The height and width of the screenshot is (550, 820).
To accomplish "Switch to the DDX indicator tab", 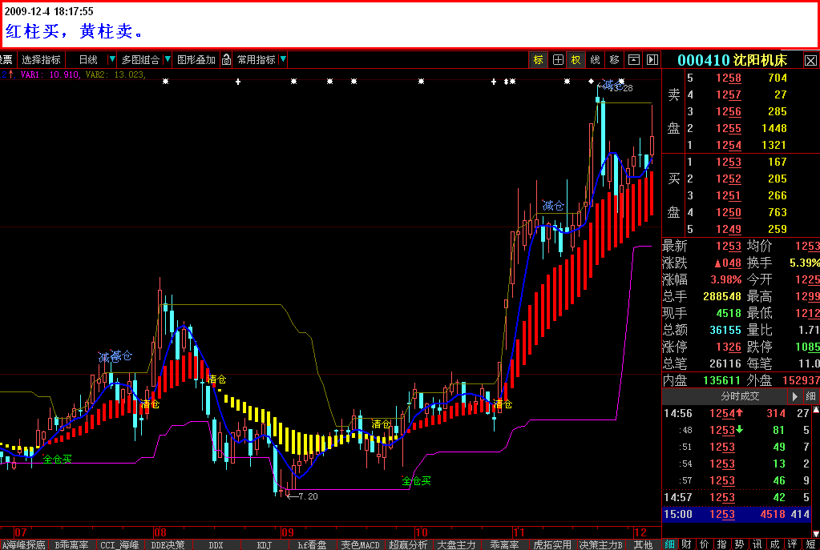I will [216, 544].
